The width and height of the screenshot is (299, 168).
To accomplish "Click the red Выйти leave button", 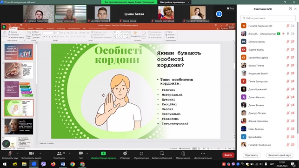I will pyautogui.click(x=228, y=155).
